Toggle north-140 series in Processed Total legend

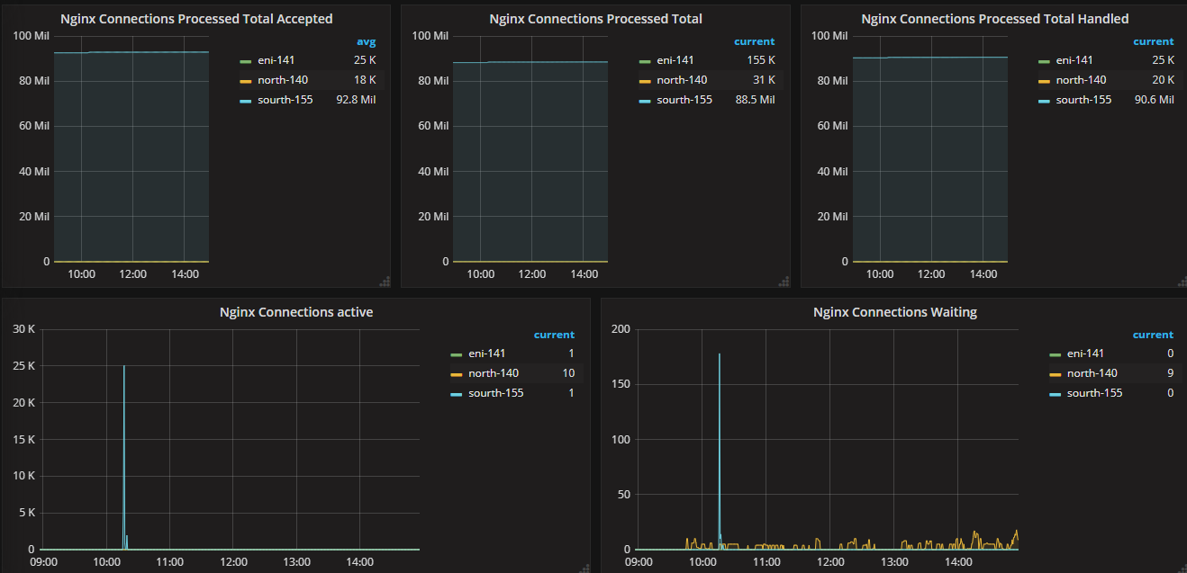pyautogui.click(x=682, y=80)
